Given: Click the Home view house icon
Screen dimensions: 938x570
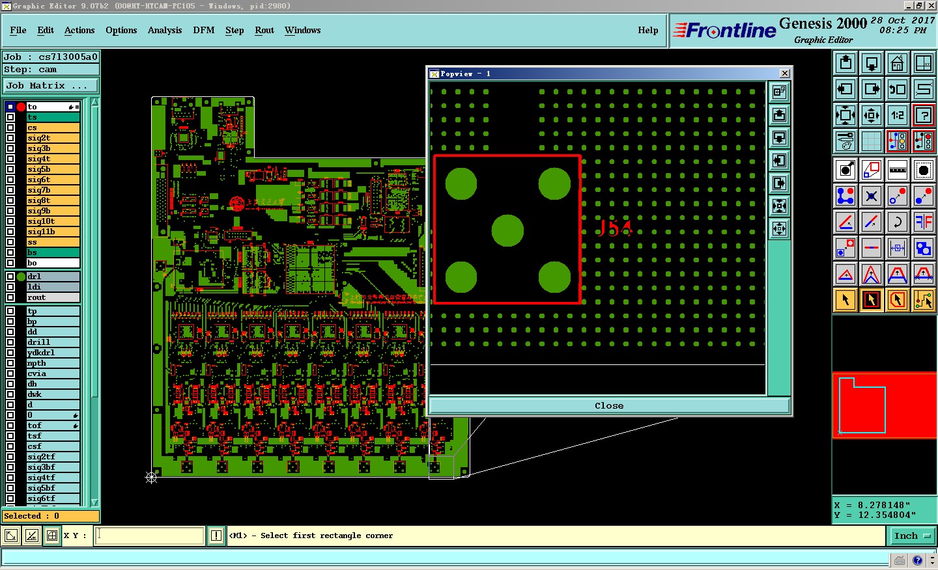Looking at the screenshot, I should [x=897, y=63].
